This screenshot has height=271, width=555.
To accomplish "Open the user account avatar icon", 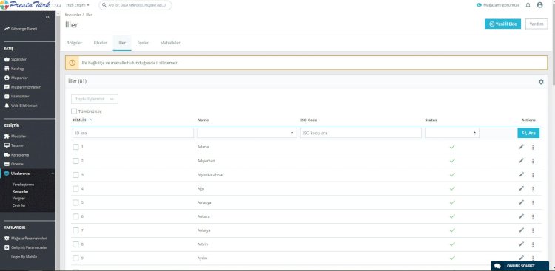I will [539, 5].
